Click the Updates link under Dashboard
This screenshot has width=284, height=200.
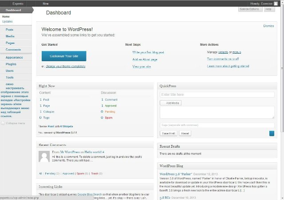pos(8,21)
